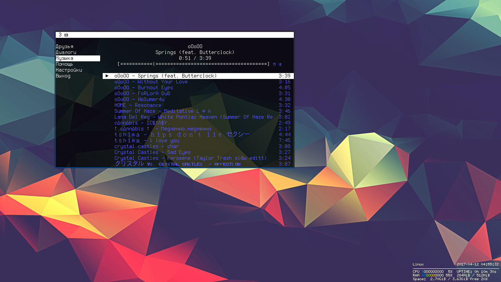The image size is (501, 282).
Task: Click the play arrow on the Springs track
Action: click(107, 76)
